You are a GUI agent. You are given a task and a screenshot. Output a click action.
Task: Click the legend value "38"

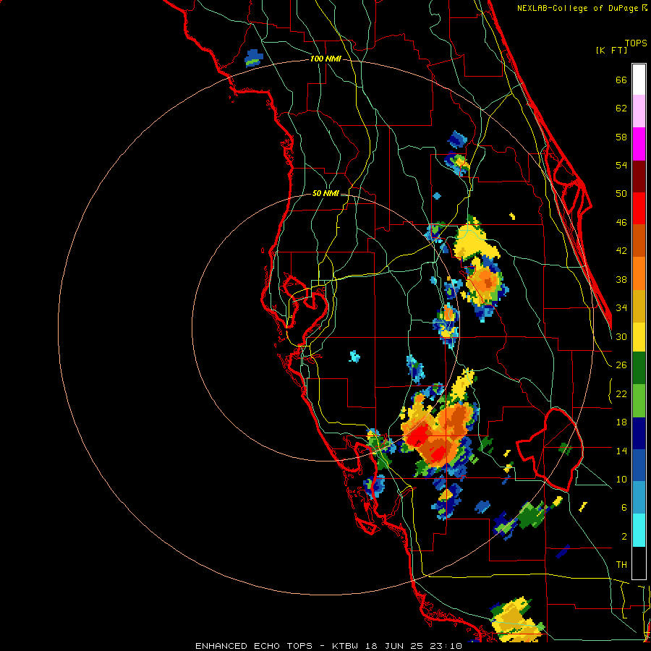621,279
